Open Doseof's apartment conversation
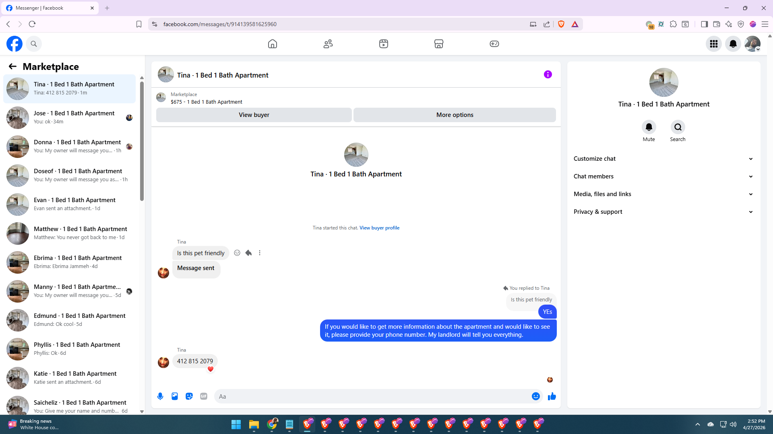The width and height of the screenshot is (773, 434). pyautogui.click(x=70, y=176)
